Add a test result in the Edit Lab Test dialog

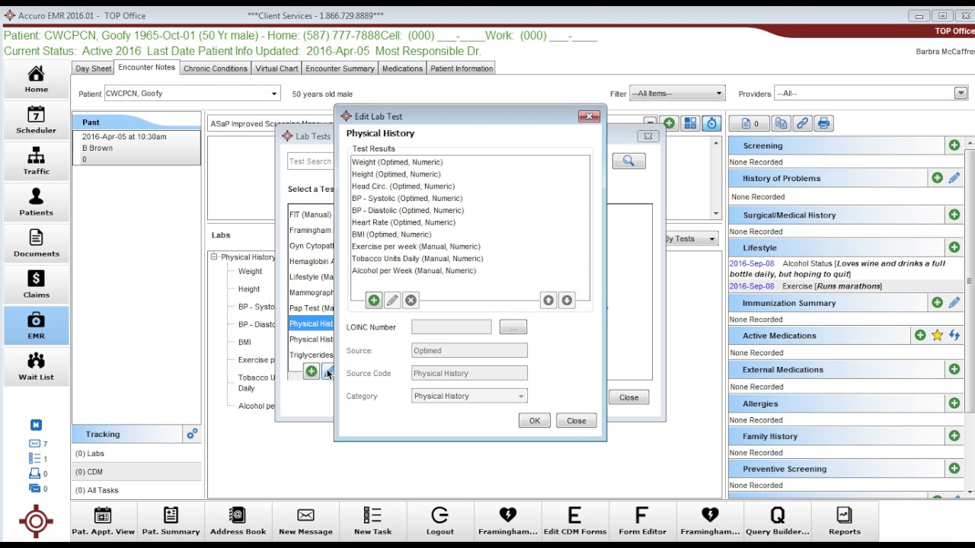point(374,301)
